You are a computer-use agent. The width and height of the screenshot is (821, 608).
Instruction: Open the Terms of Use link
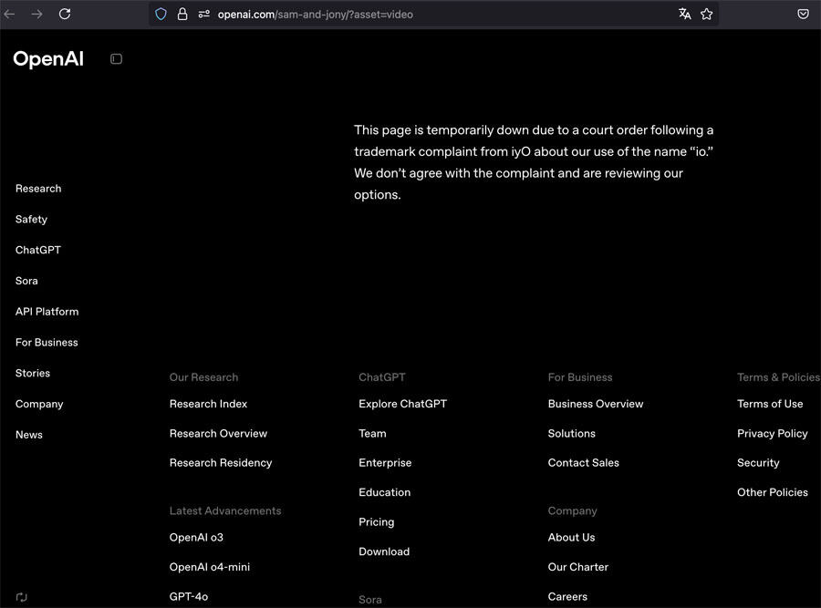770,404
